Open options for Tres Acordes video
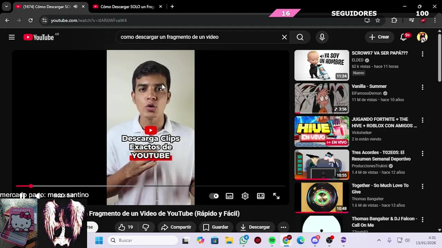The image size is (442, 248). click(422, 153)
